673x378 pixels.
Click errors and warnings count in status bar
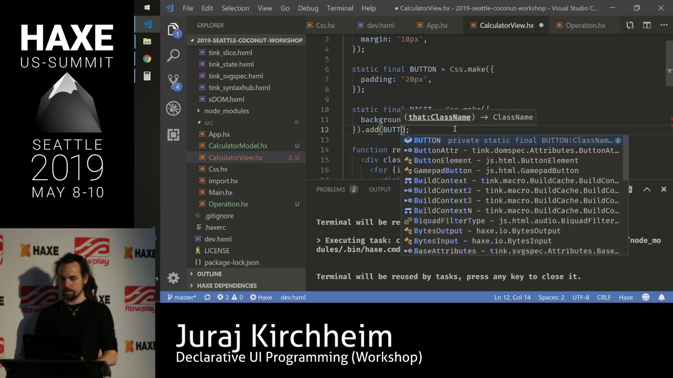coord(230,297)
